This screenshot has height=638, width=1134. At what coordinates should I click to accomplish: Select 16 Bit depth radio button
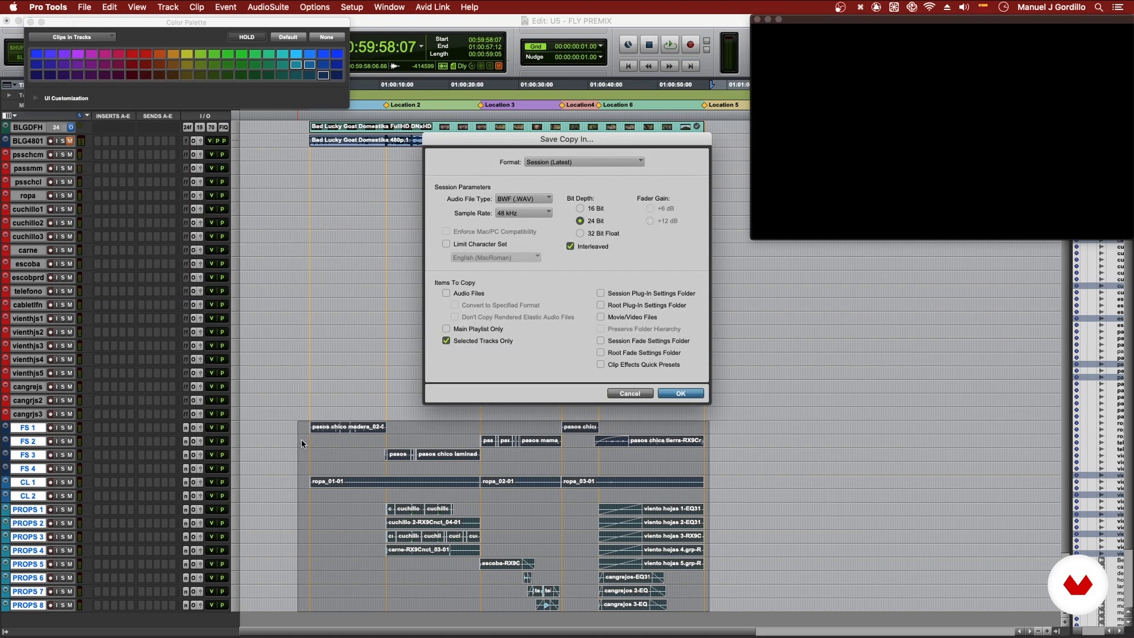click(x=580, y=209)
